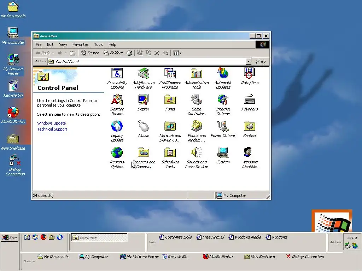Open the View menu
The image size is (362, 271).
point(63,44)
